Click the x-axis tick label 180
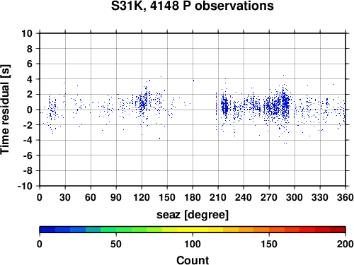The height and width of the screenshot is (265, 354). coord(193,197)
